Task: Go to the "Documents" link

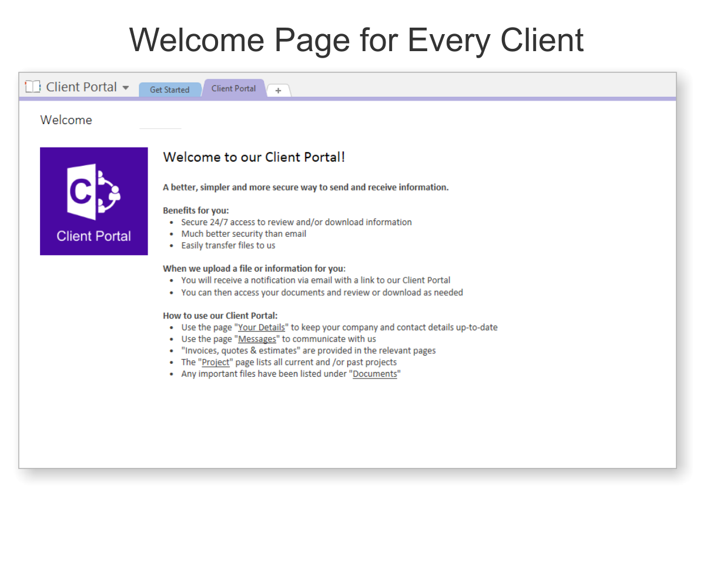Action: (x=375, y=374)
